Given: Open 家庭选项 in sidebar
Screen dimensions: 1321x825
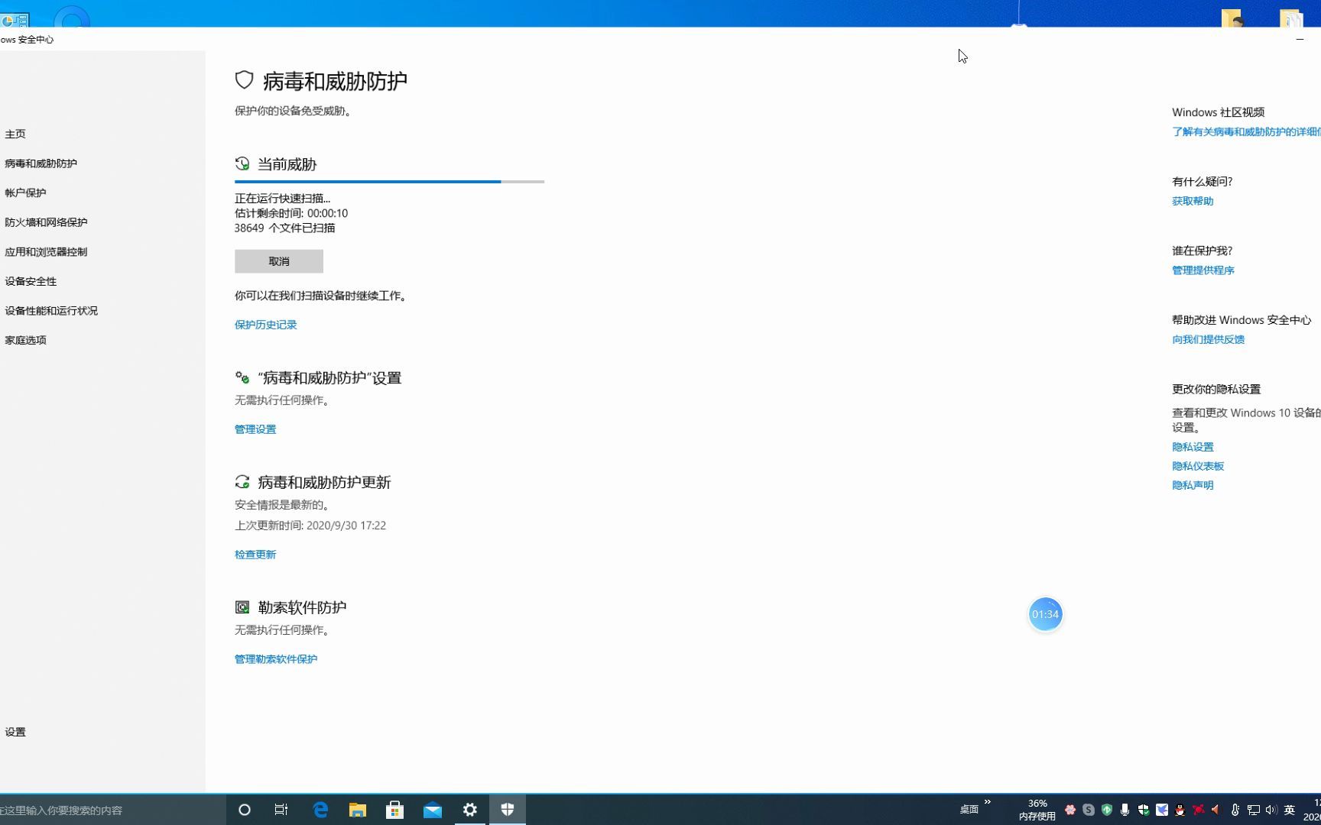Looking at the screenshot, I should (x=25, y=340).
